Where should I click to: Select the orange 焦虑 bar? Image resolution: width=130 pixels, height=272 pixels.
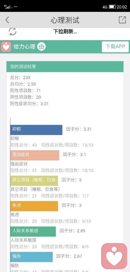click(34, 206)
